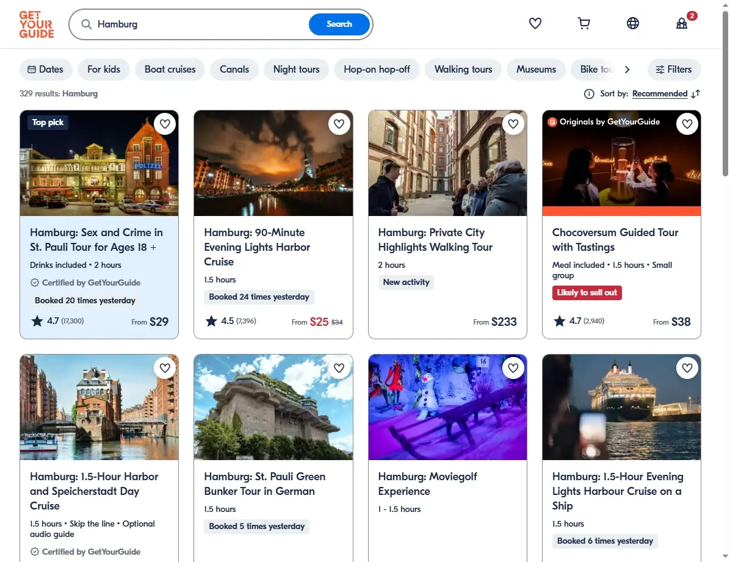Click the New activity label
The width and height of the screenshot is (730, 562).
pos(406,282)
